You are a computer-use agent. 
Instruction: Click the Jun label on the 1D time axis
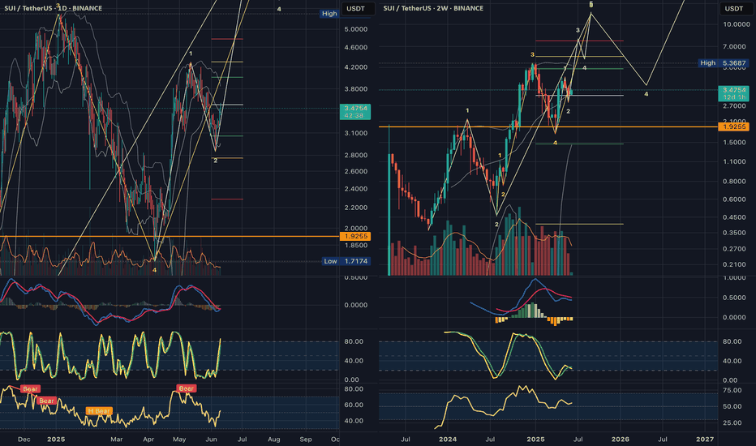click(x=211, y=440)
